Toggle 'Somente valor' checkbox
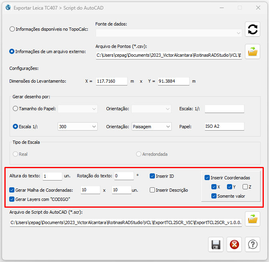Screen dimensions: 269x262 [x=214, y=196]
